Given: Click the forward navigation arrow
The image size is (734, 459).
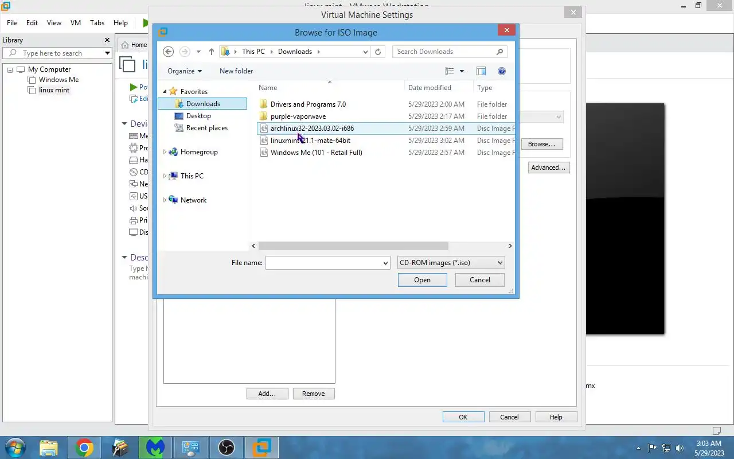Looking at the screenshot, I should pyautogui.click(x=185, y=52).
